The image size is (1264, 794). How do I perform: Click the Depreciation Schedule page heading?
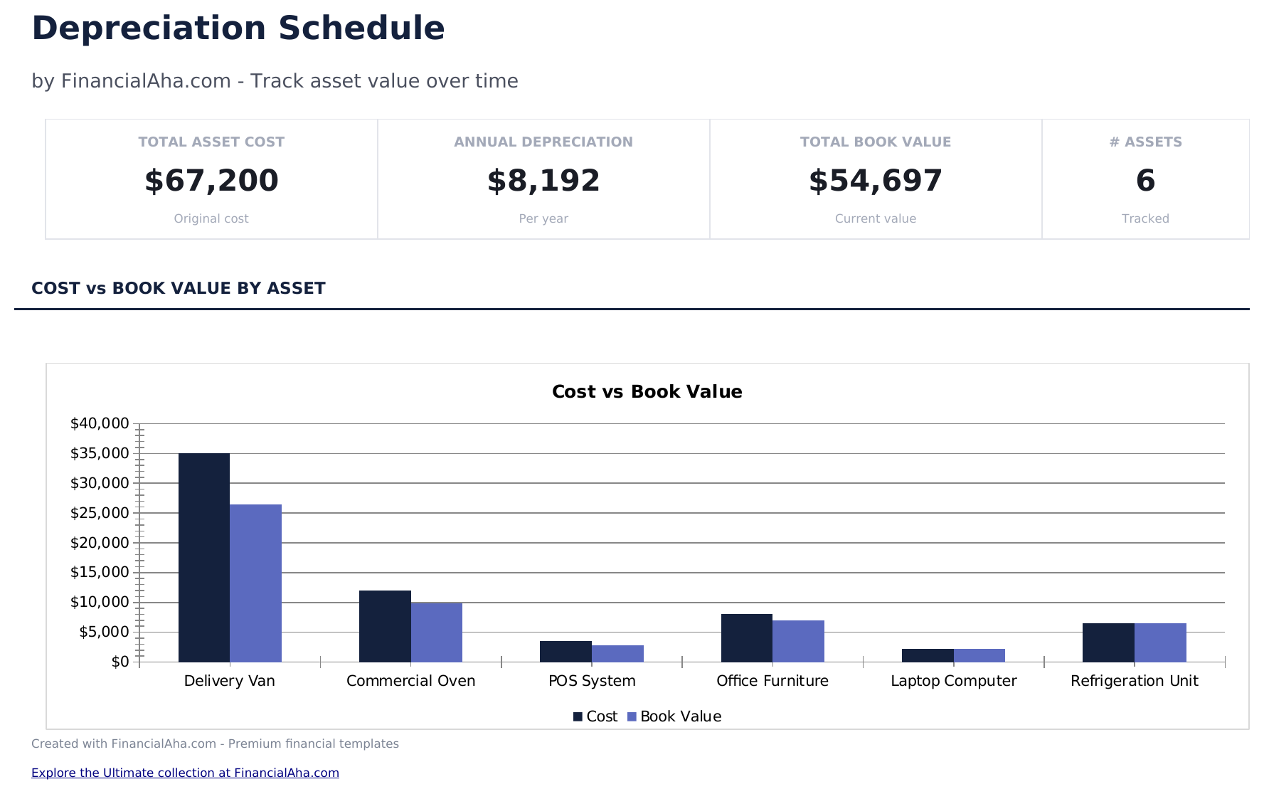pos(238,28)
